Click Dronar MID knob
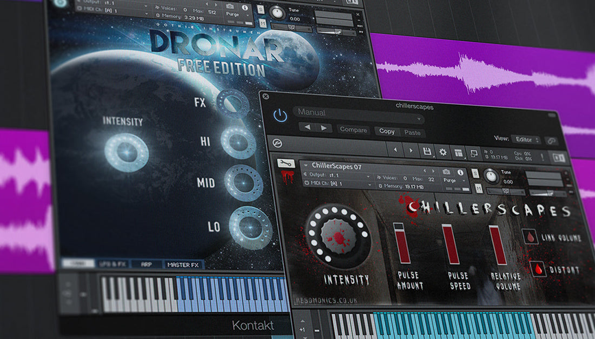The height and width of the screenshot is (339, 595). [243, 182]
